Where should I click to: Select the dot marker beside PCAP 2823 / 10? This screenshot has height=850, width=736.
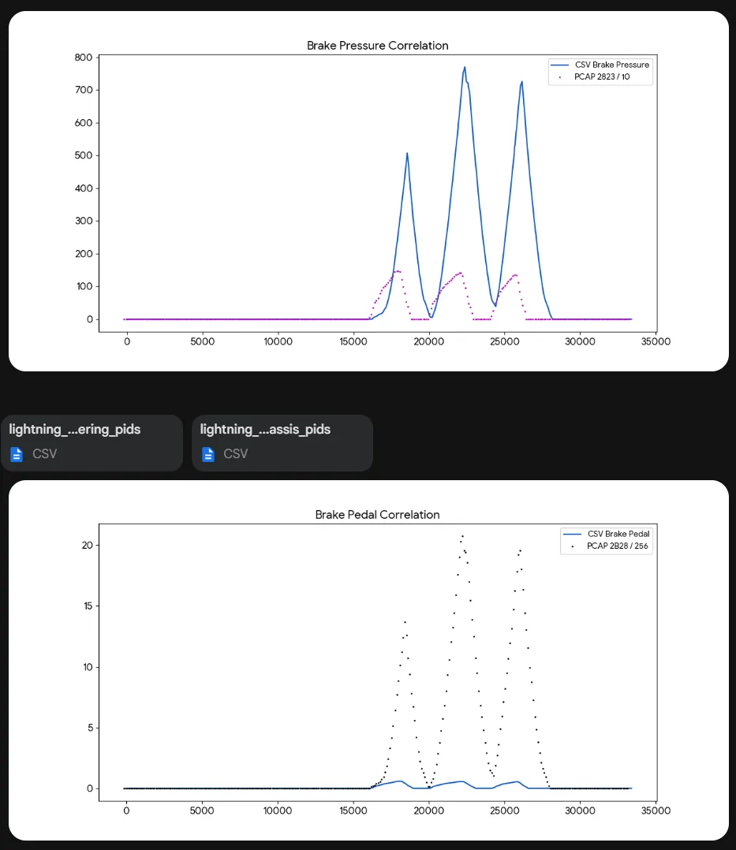click(561, 76)
